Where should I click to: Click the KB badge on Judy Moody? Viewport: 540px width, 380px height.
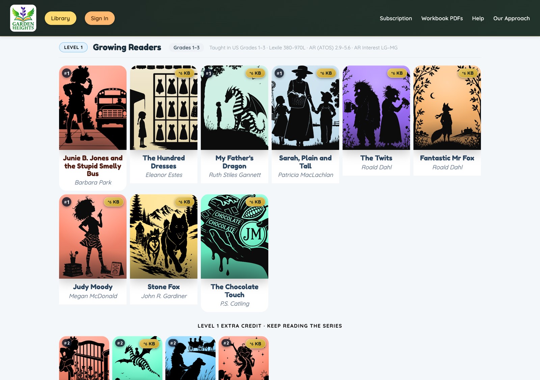coord(113,202)
